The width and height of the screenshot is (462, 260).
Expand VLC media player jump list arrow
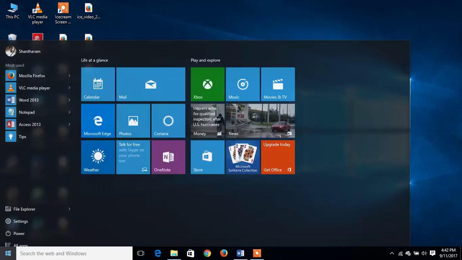click(x=69, y=88)
